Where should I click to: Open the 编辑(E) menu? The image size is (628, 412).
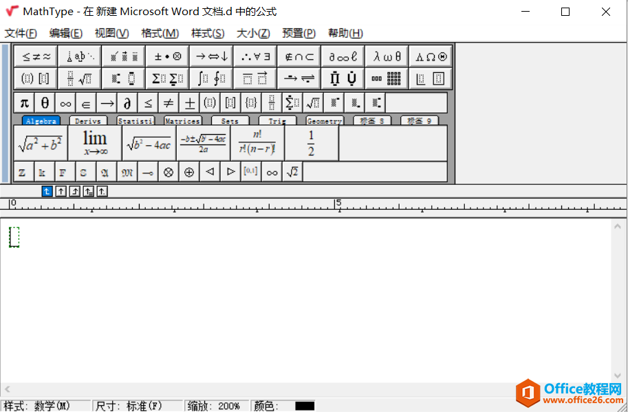point(66,33)
